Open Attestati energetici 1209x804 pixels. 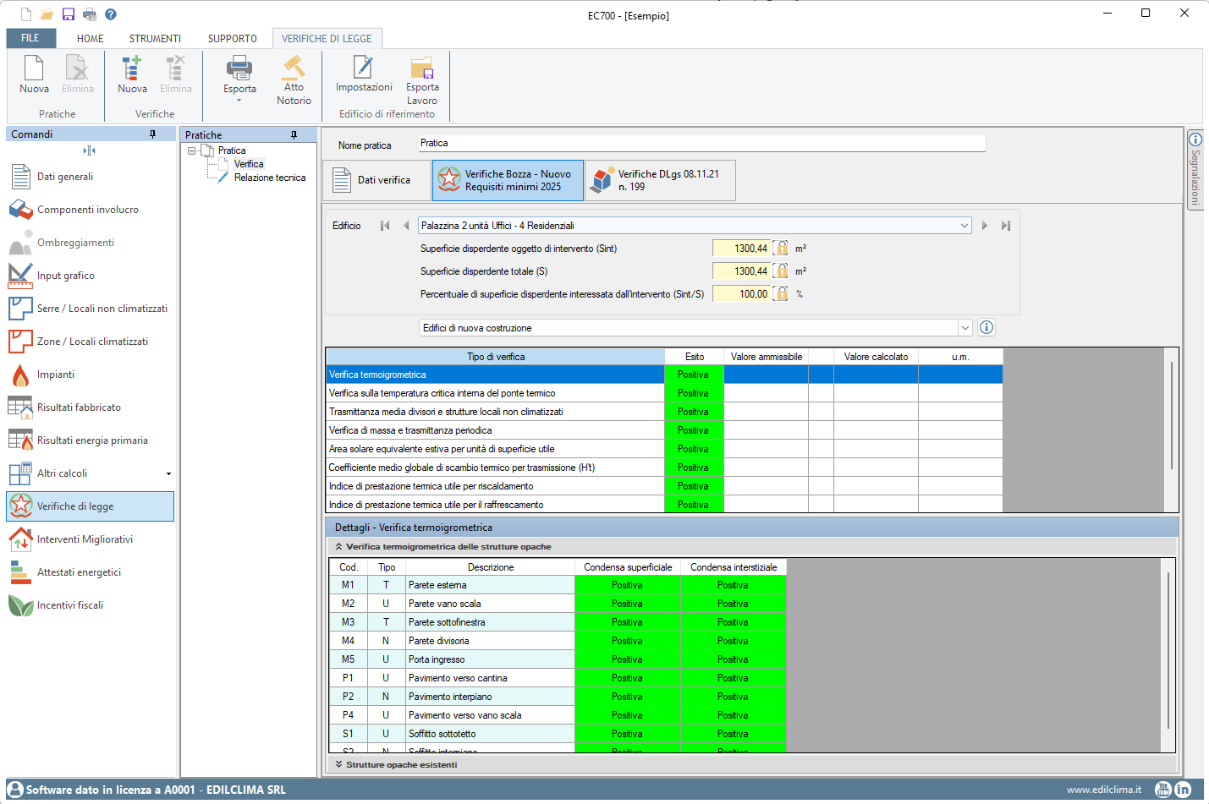pos(91,572)
